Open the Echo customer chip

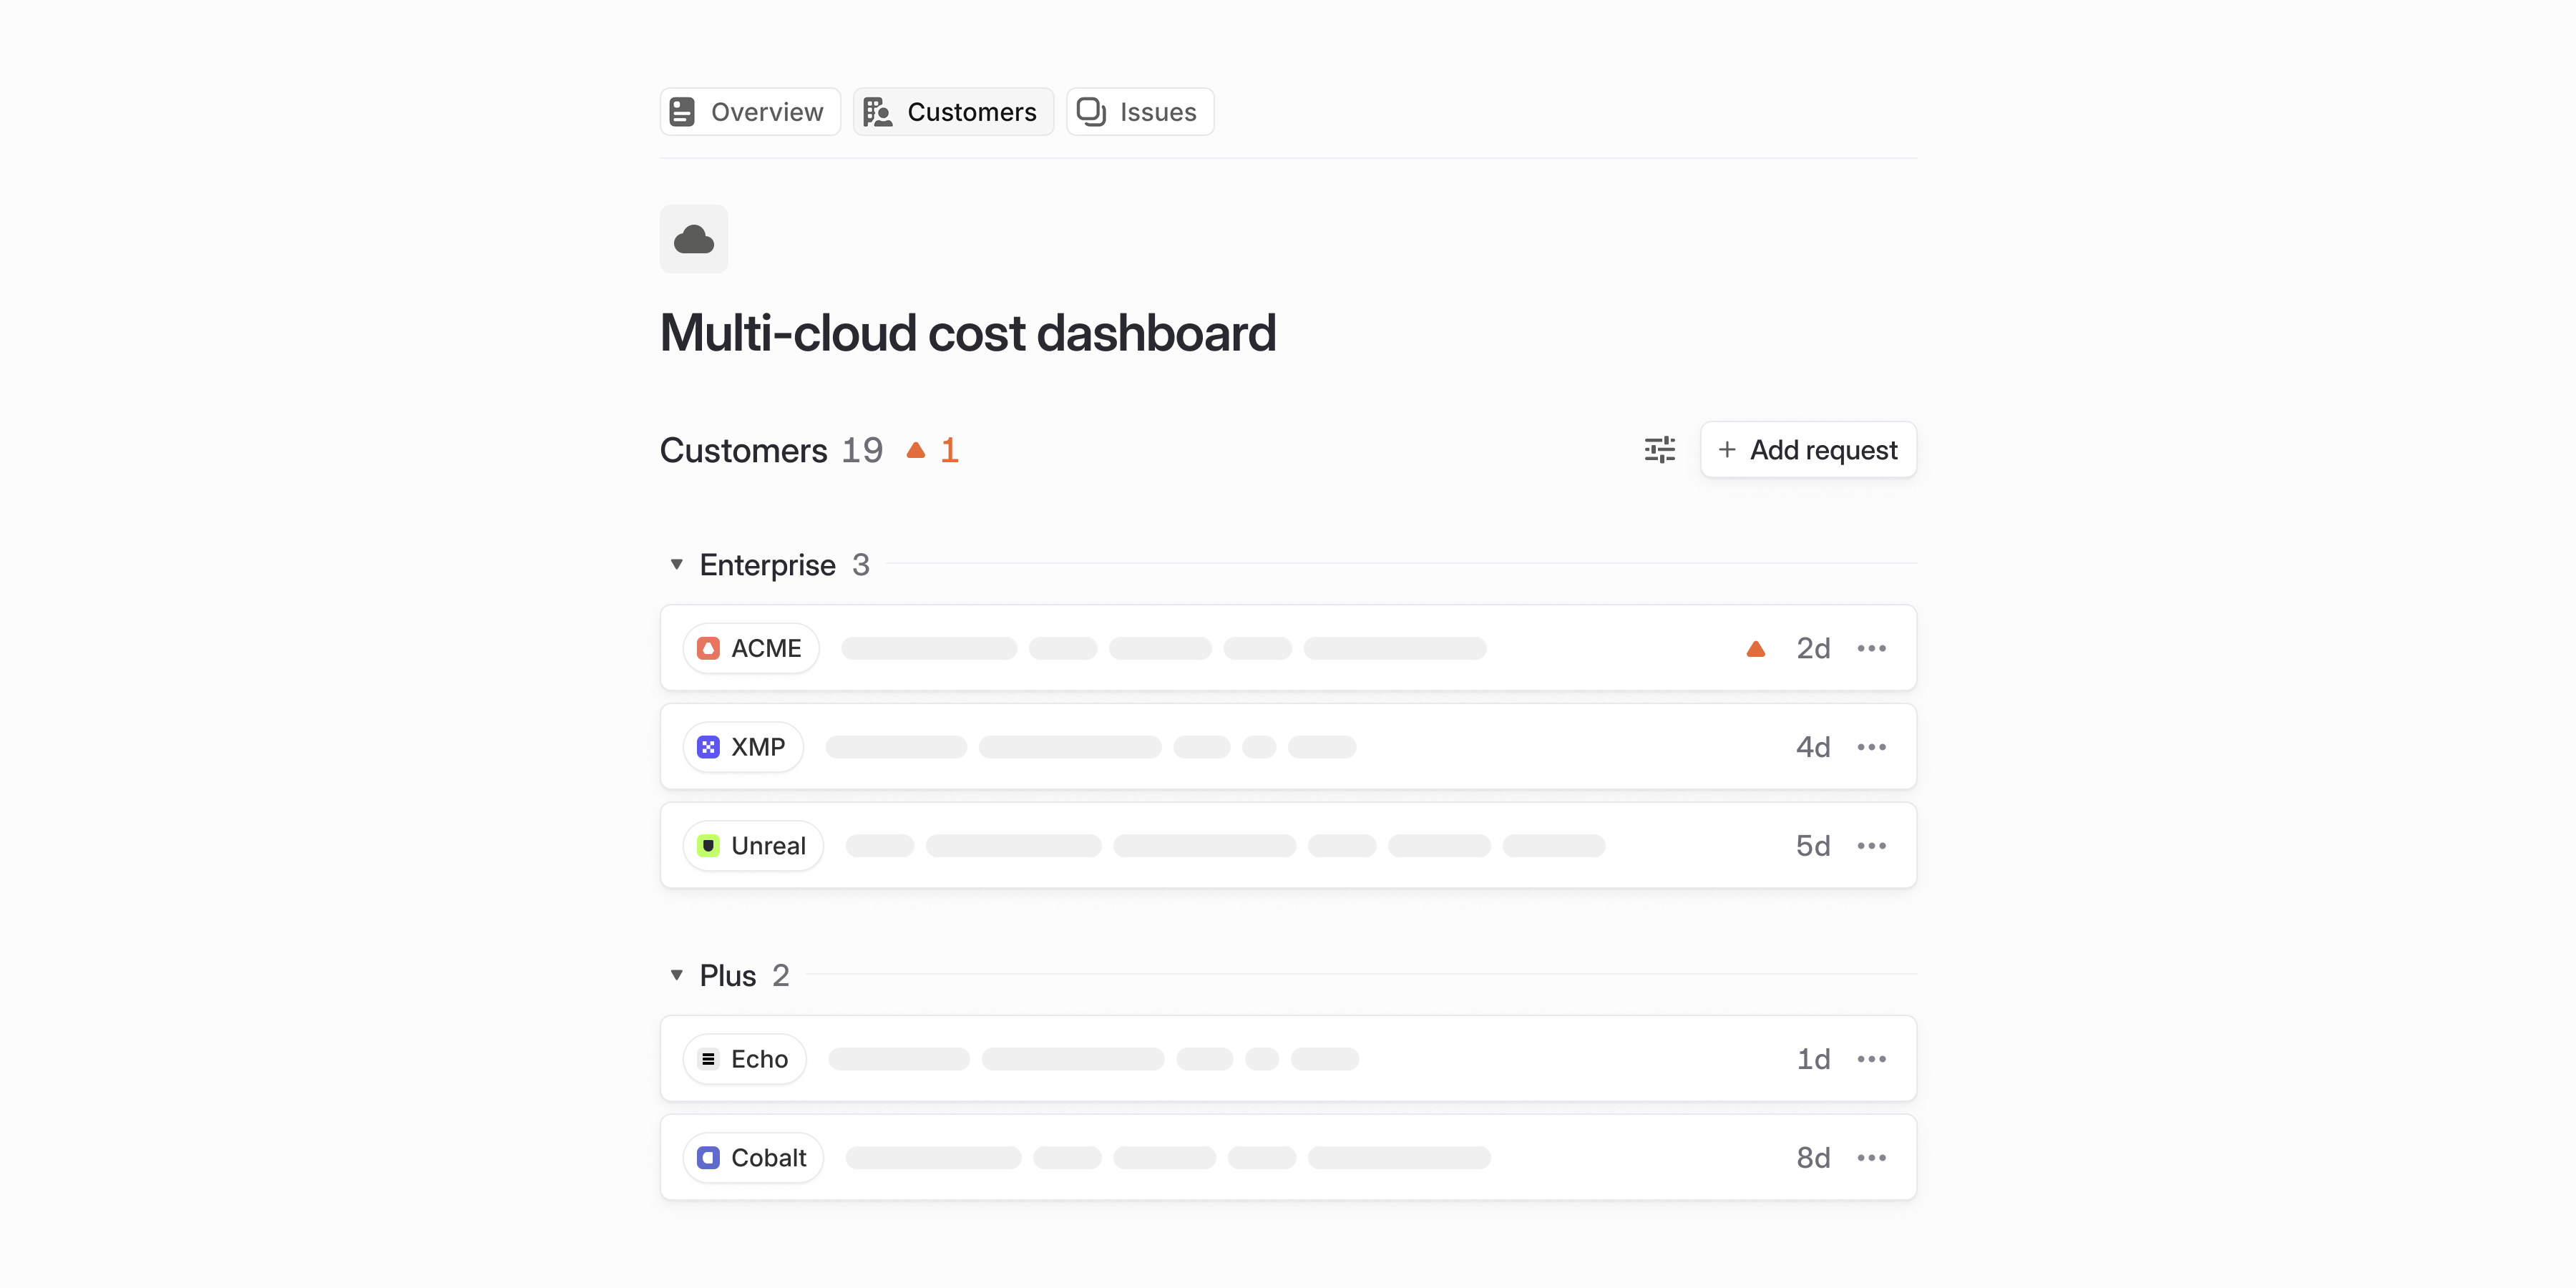[x=744, y=1059]
